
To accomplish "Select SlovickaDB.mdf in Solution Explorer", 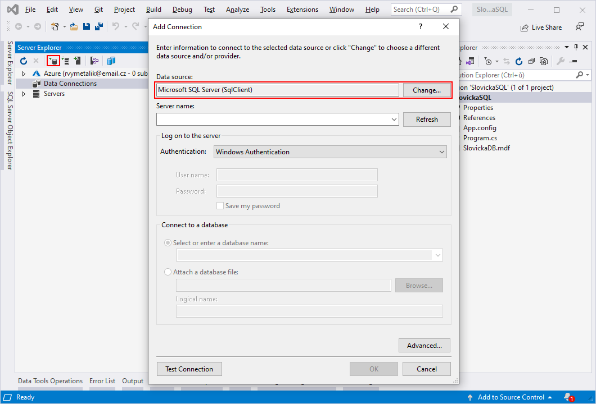I will pos(486,148).
